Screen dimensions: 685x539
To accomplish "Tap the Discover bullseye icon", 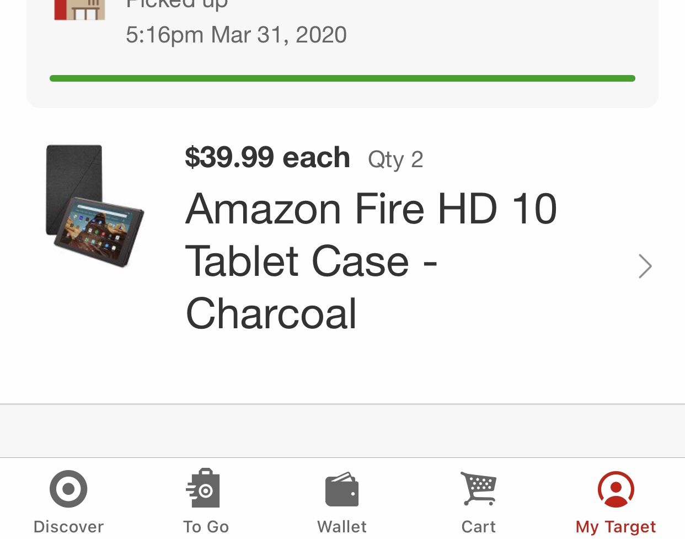I will pos(68,489).
